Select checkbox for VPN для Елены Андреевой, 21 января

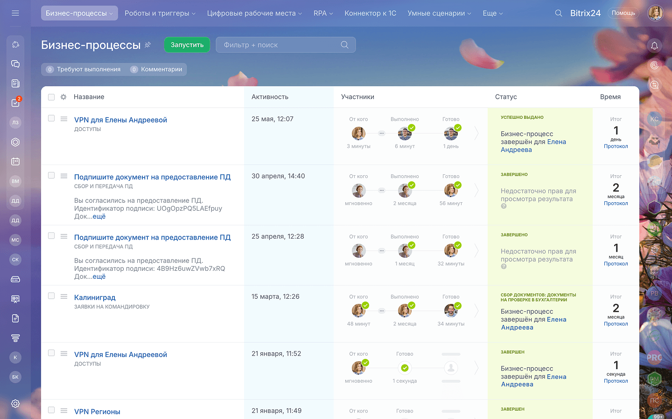pos(51,353)
